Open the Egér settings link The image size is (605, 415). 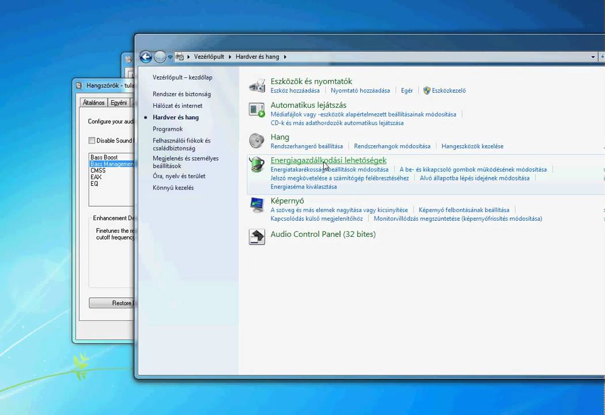(x=407, y=90)
